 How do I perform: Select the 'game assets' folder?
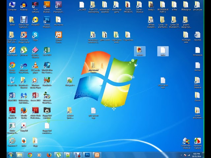pos(105,36)
